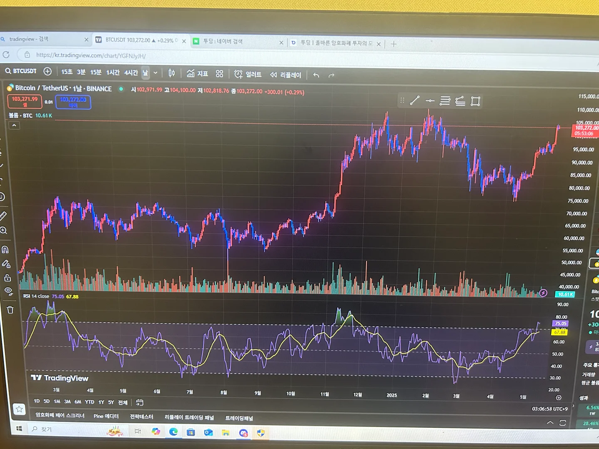Open the 암호화폐 페어 스크리너 tab
The width and height of the screenshot is (599, 449).
pyautogui.click(x=60, y=415)
